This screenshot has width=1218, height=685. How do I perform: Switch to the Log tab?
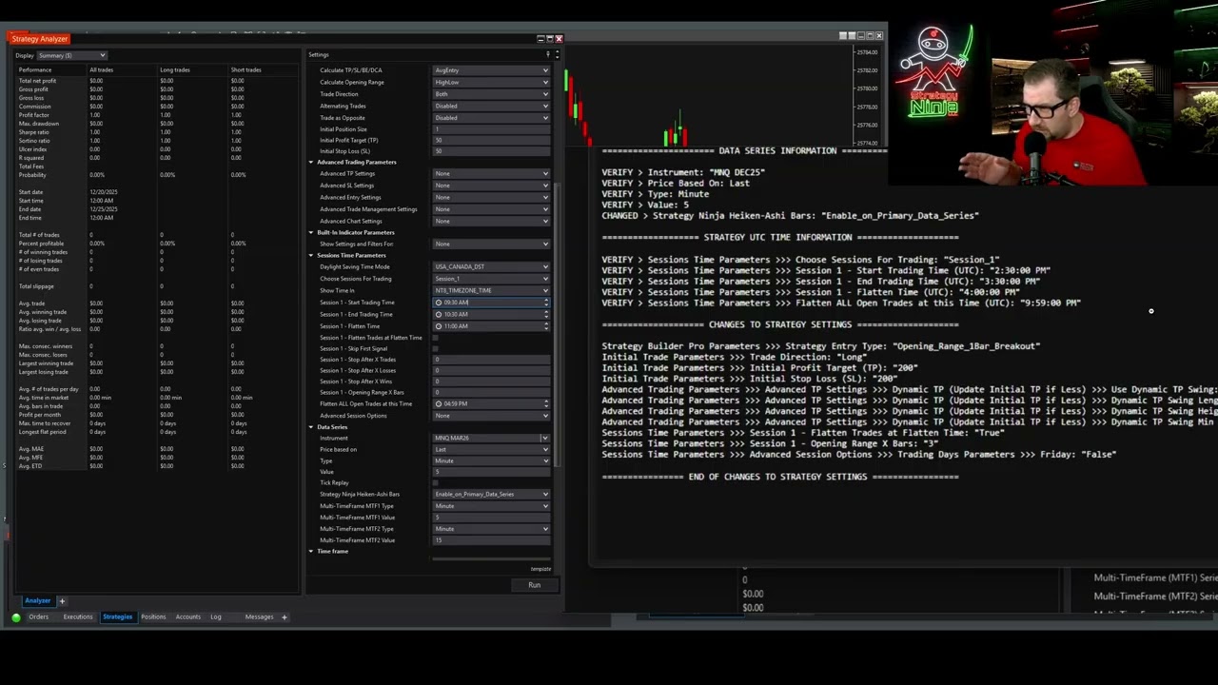pyautogui.click(x=216, y=616)
